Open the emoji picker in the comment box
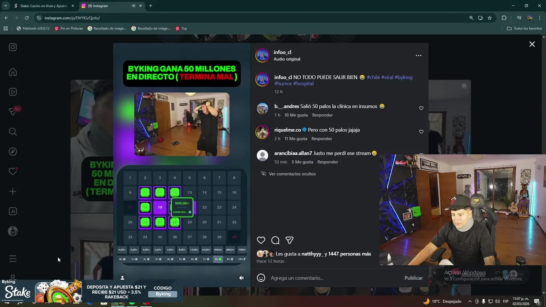Image resolution: width=546 pixels, height=307 pixels. point(261,278)
